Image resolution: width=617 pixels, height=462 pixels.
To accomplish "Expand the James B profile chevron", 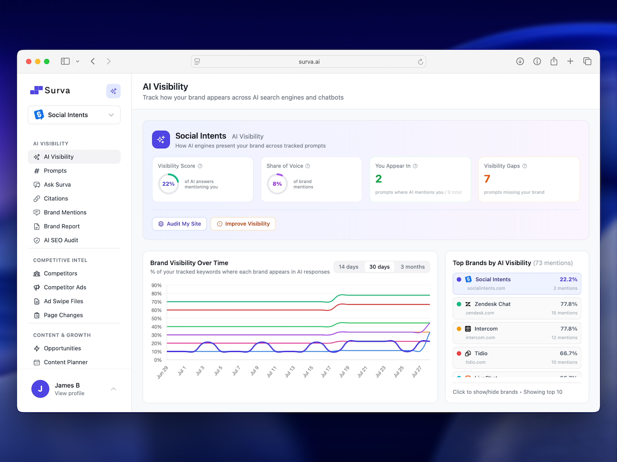I will pyautogui.click(x=114, y=389).
